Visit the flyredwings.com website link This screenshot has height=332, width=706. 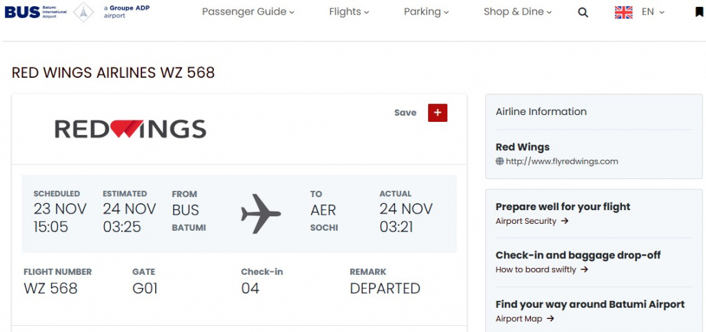point(562,162)
